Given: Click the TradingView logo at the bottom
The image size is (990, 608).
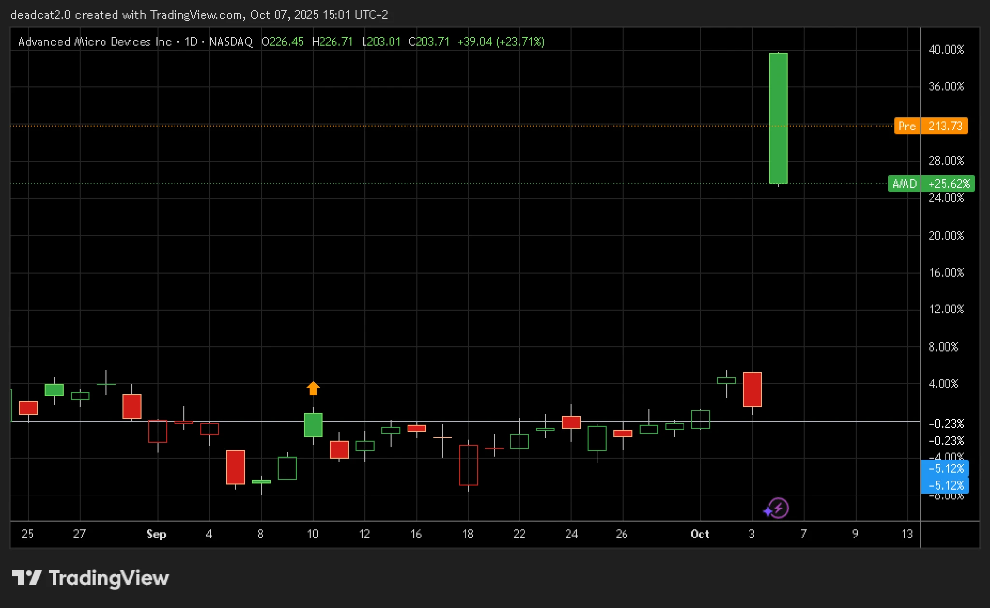Looking at the screenshot, I should [x=90, y=578].
